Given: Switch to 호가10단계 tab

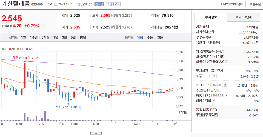Looking at the screenshot, I should [x=244, y=17].
